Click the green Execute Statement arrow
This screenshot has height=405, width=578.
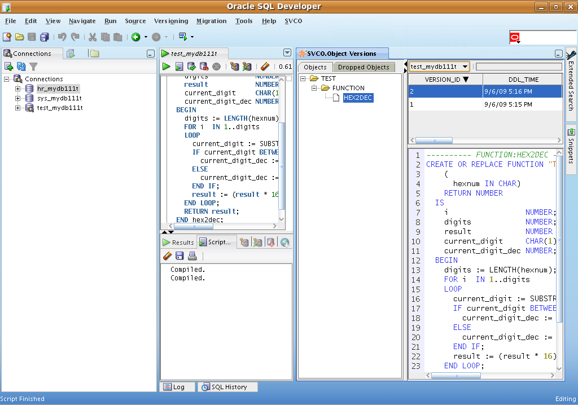click(x=166, y=67)
